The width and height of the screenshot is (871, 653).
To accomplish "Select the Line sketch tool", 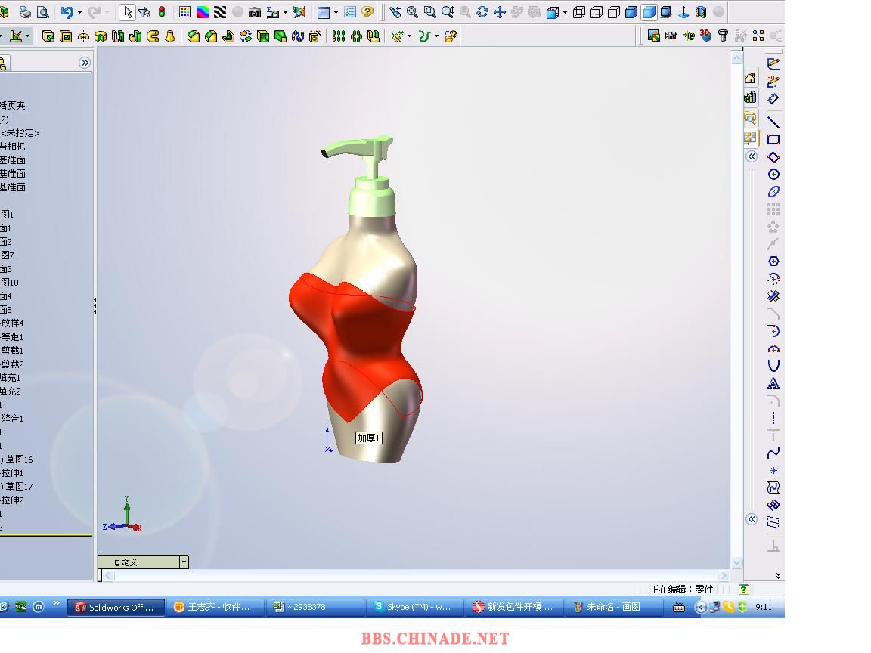I will [x=773, y=122].
